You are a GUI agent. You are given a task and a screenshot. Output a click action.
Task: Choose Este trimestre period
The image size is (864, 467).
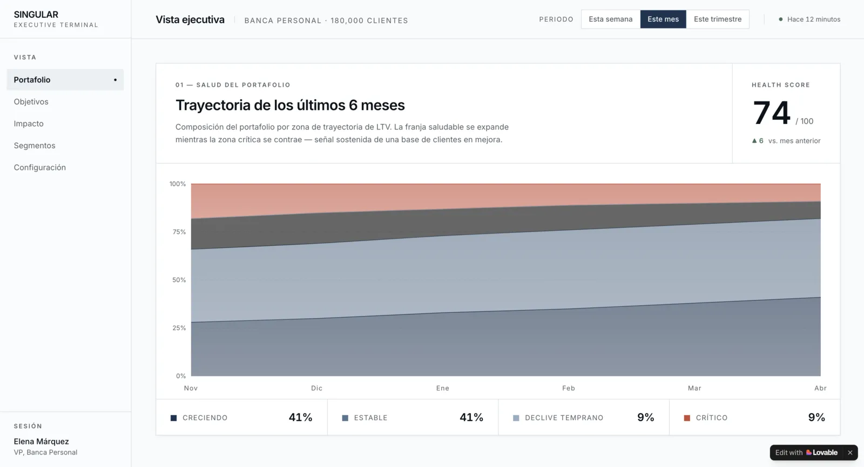(718, 19)
